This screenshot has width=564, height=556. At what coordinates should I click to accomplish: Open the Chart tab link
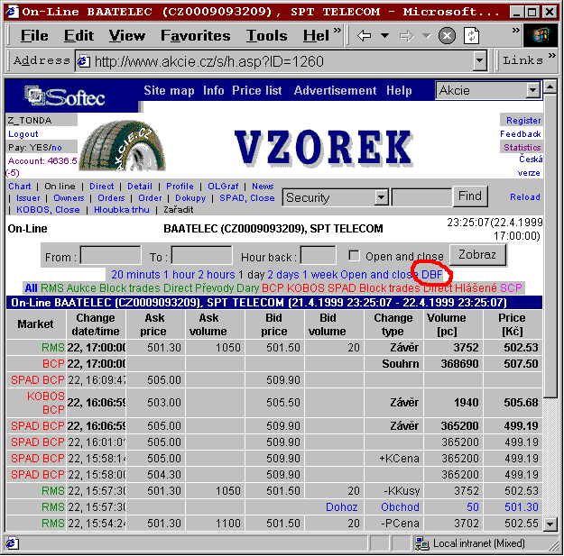pos(20,186)
